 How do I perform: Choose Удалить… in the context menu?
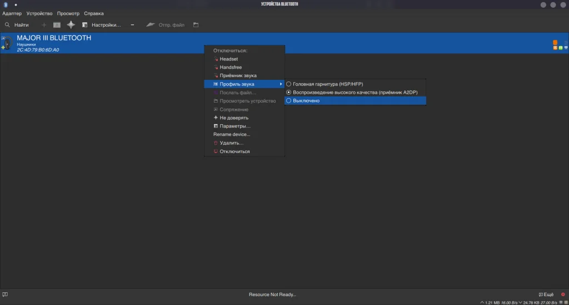pos(244,143)
